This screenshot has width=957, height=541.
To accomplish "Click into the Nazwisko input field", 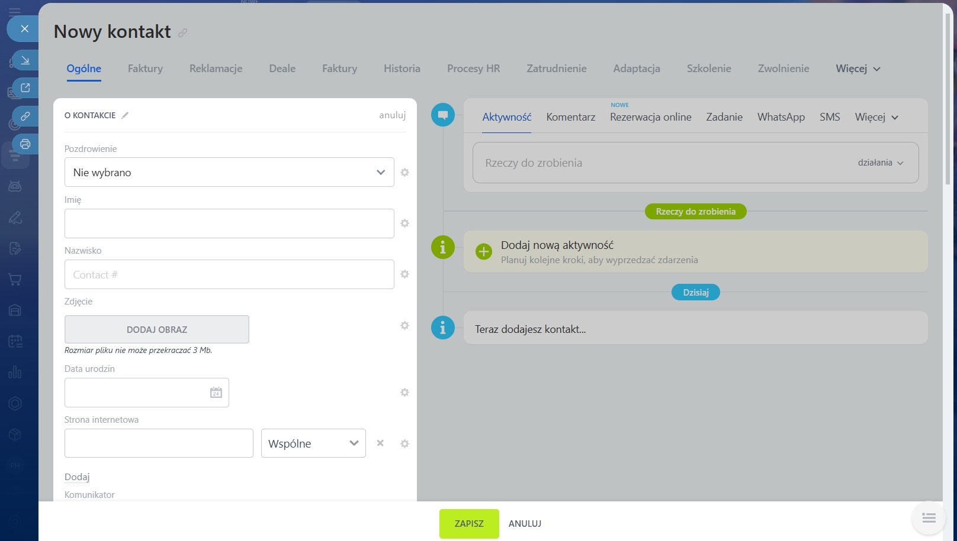I will [x=229, y=274].
